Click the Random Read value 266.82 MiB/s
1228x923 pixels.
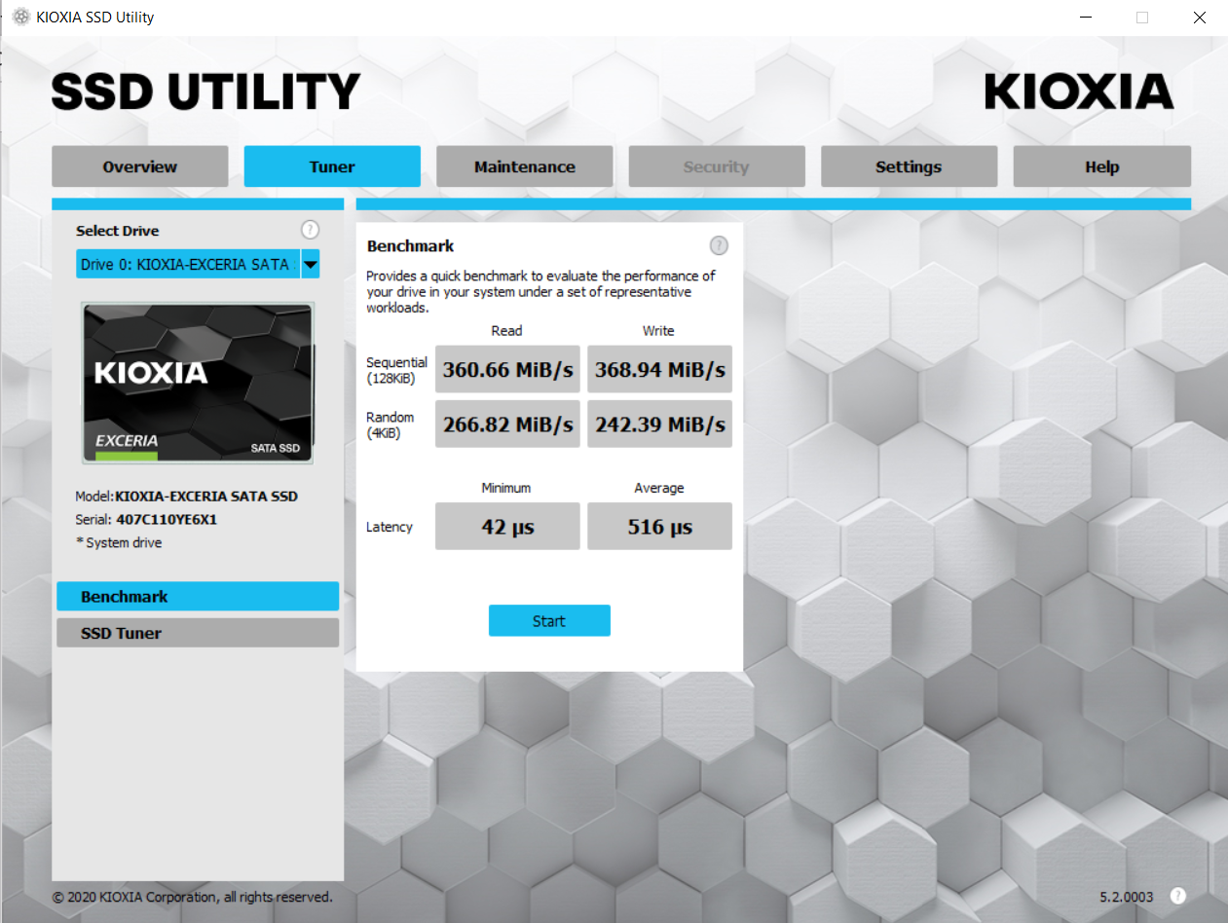pyautogui.click(x=507, y=425)
